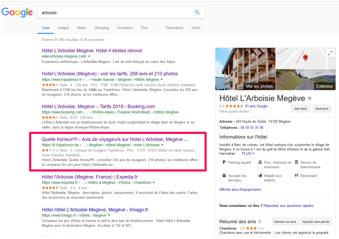Image resolution: width=339 pixels, height=239 pixels.
Task: Click the swimming pool amenity icon
Action: (x=260, y=163)
